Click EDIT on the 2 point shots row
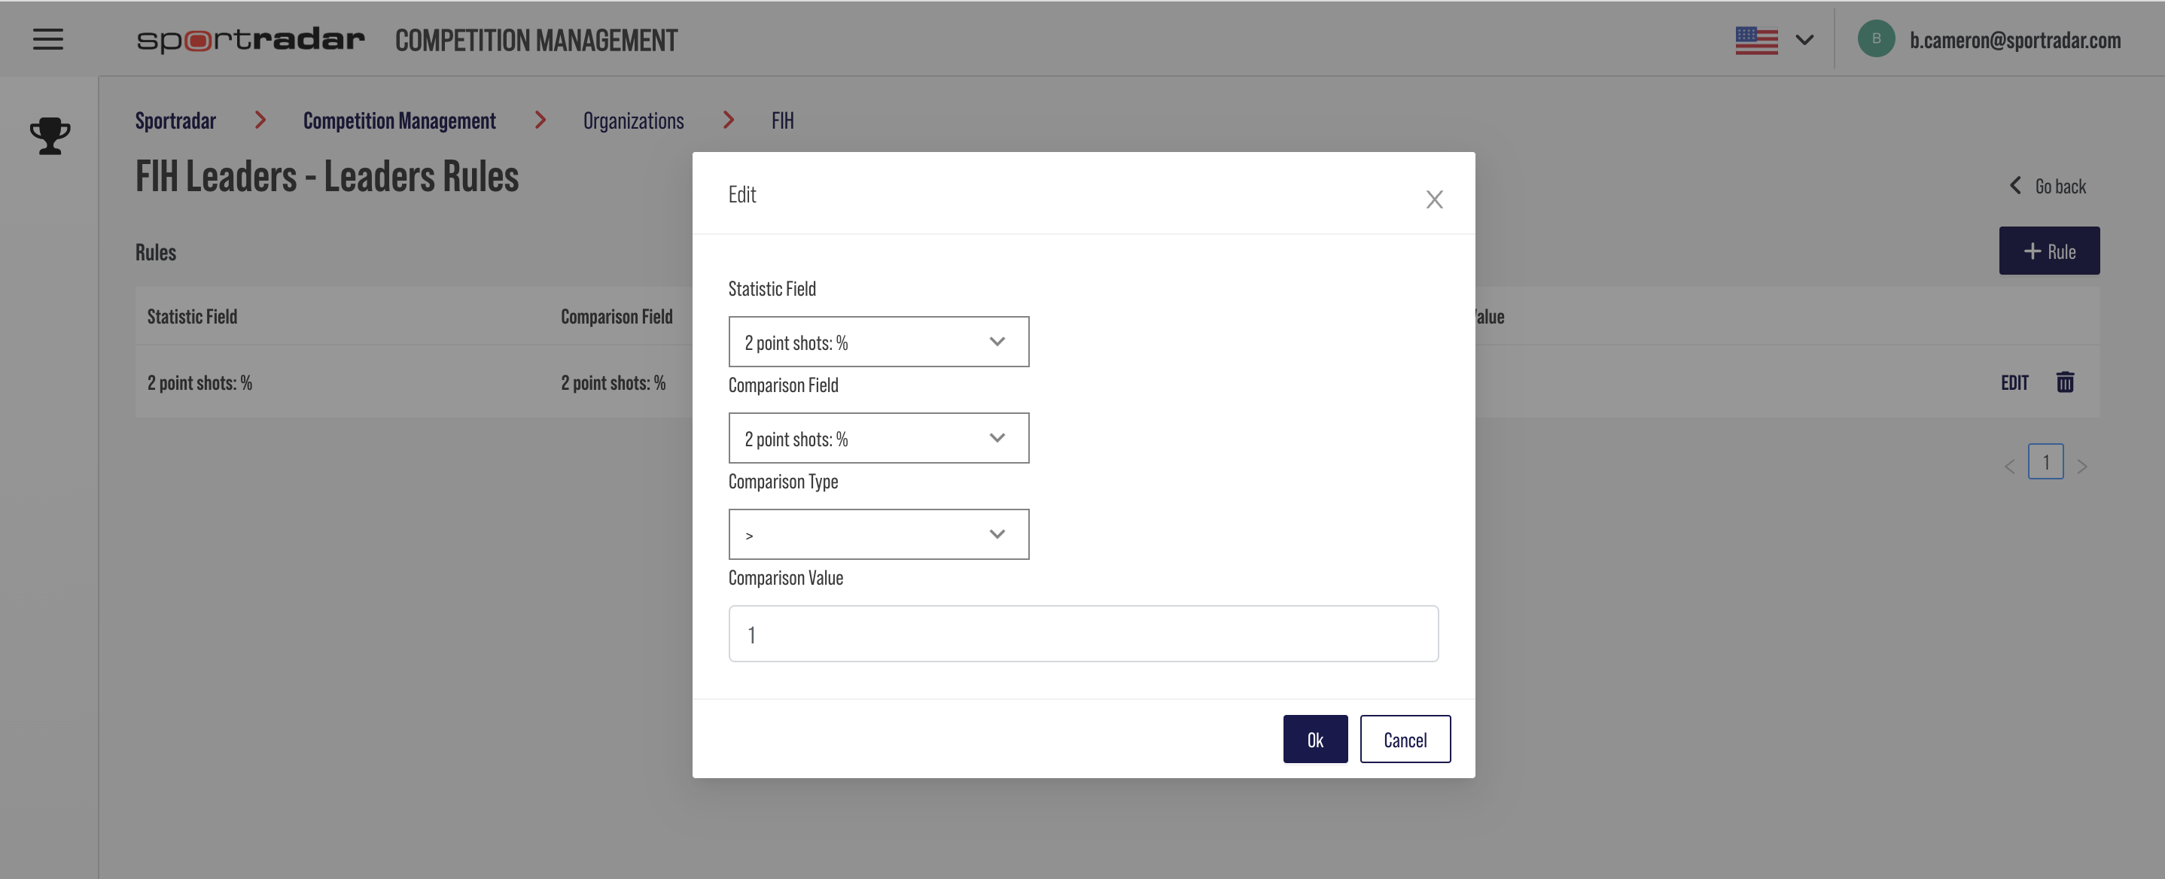The width and height of the screenshot is (2165, 879). pos(2014,382)
